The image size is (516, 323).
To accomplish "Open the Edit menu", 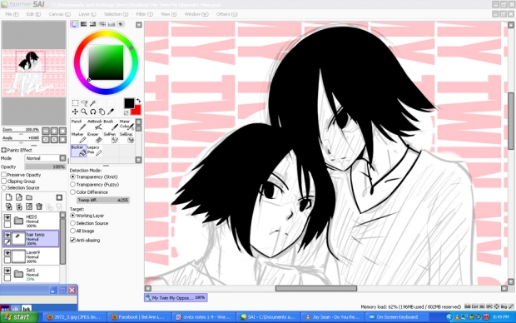I will tap(33, 14).
